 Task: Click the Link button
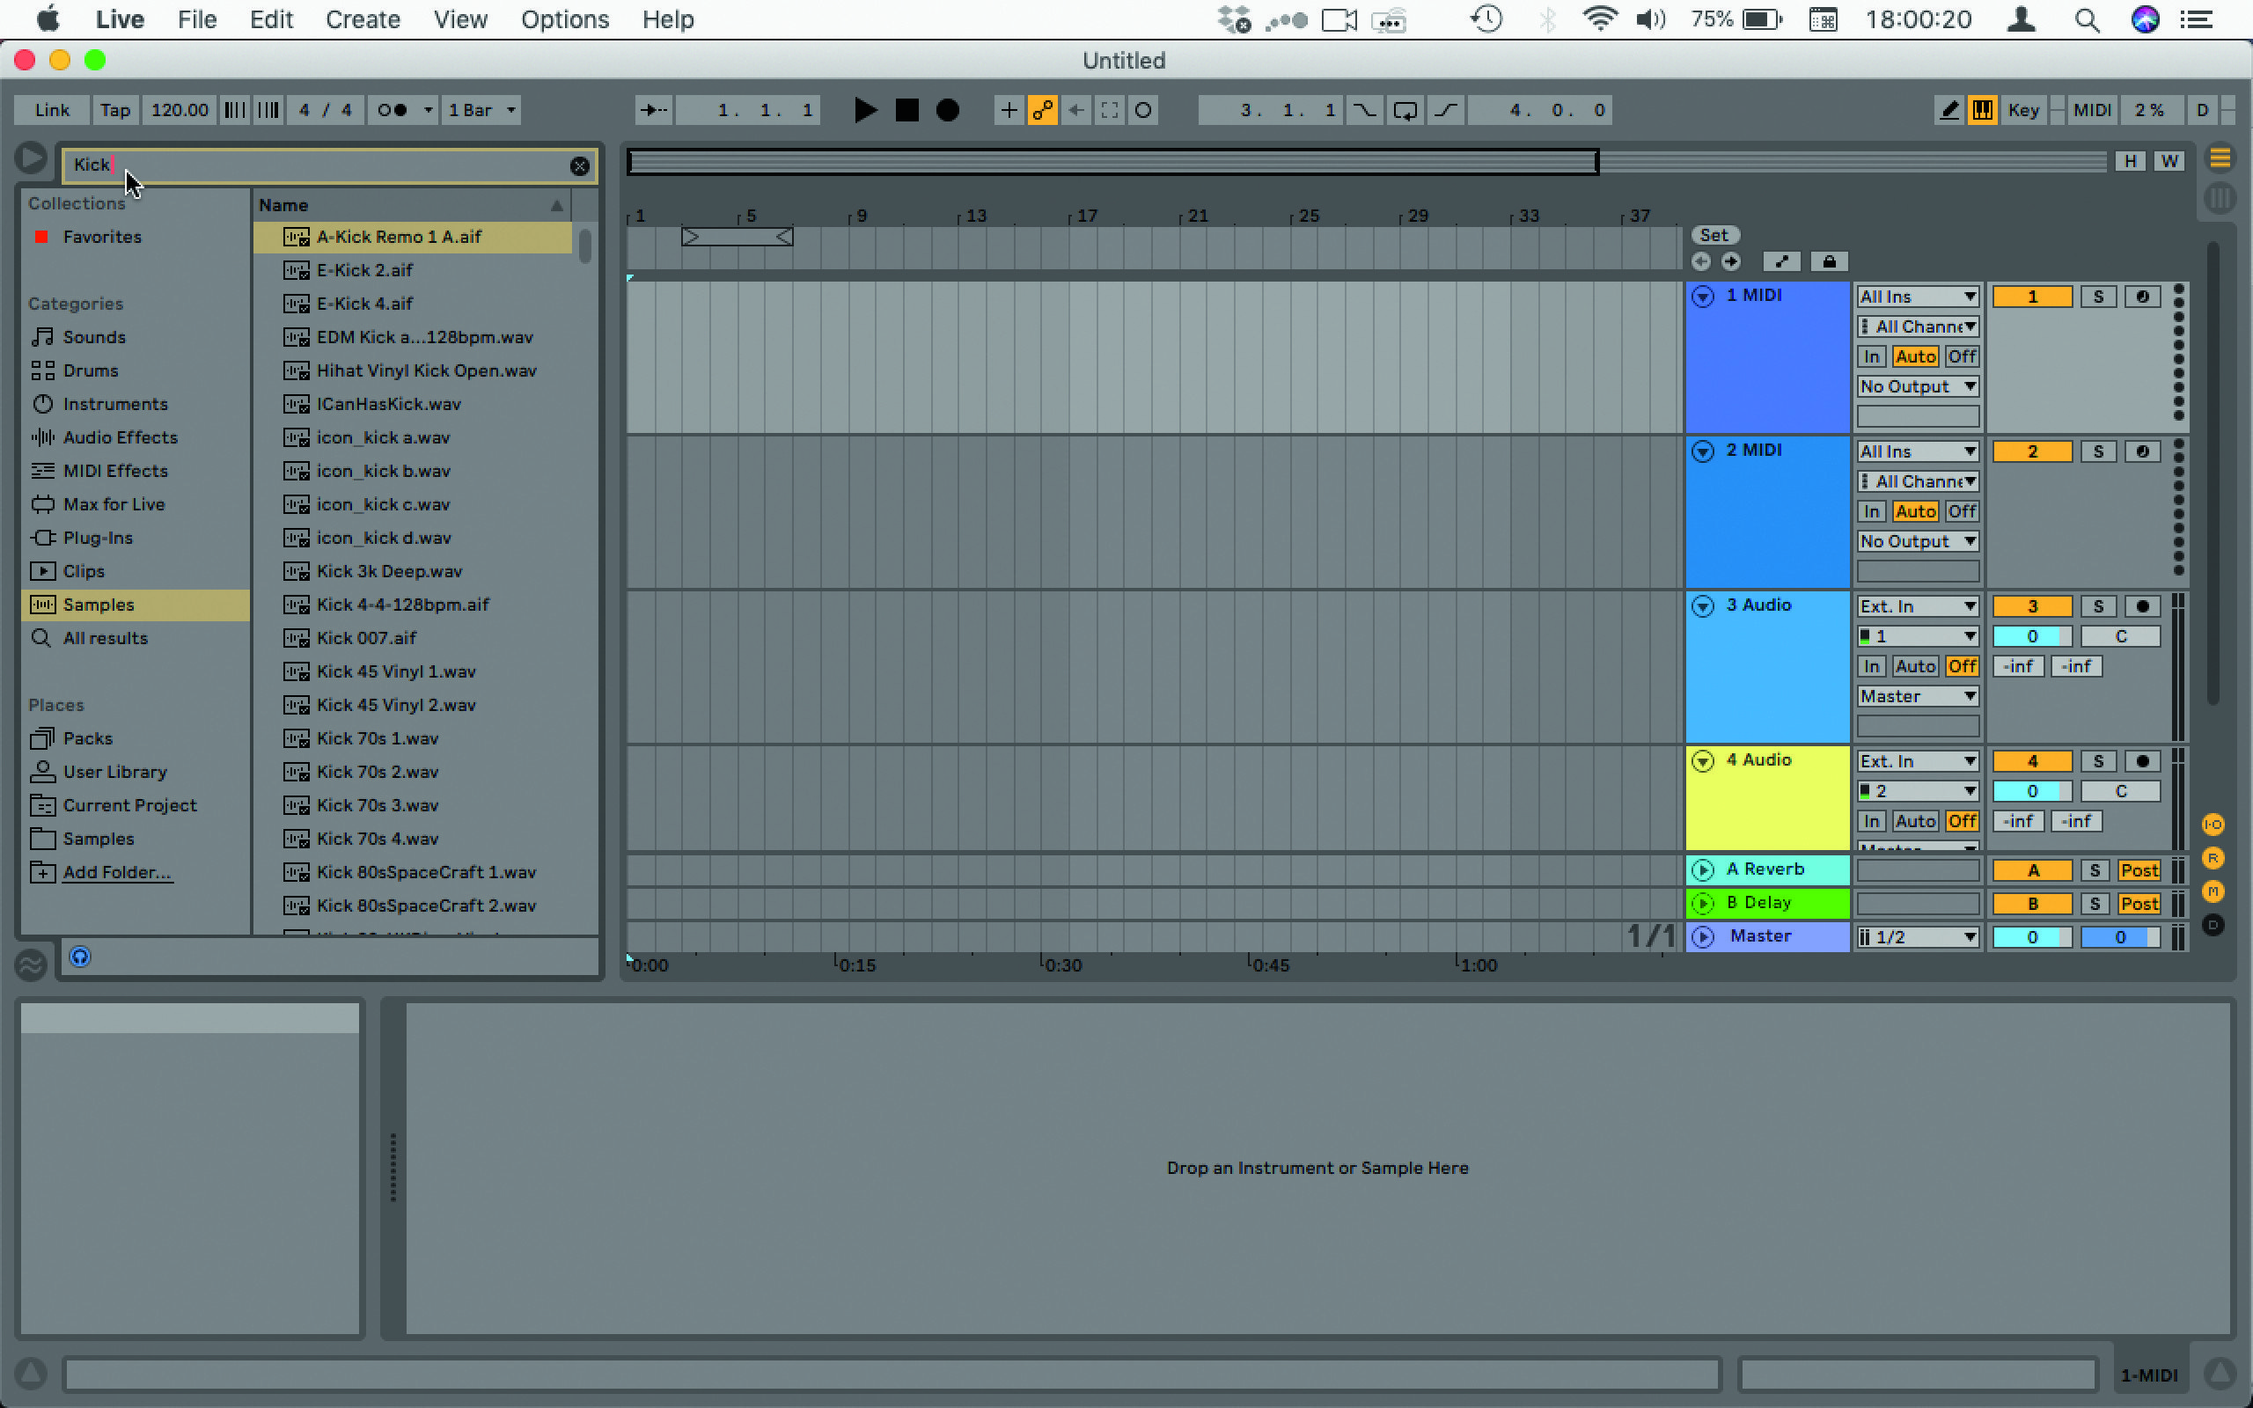52,110
